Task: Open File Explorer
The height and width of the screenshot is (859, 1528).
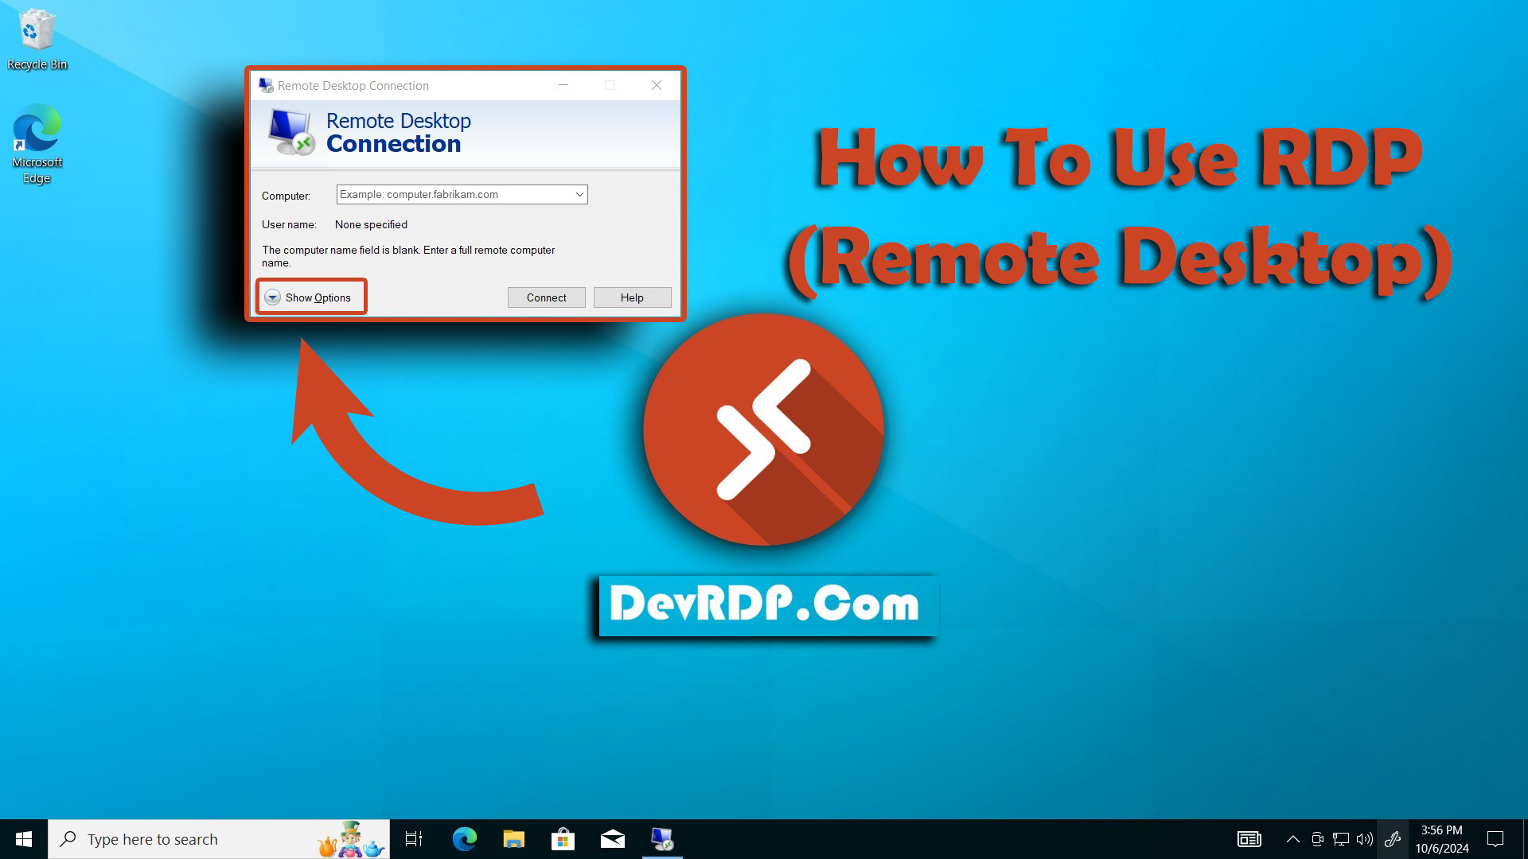Action: pos(513,838)
